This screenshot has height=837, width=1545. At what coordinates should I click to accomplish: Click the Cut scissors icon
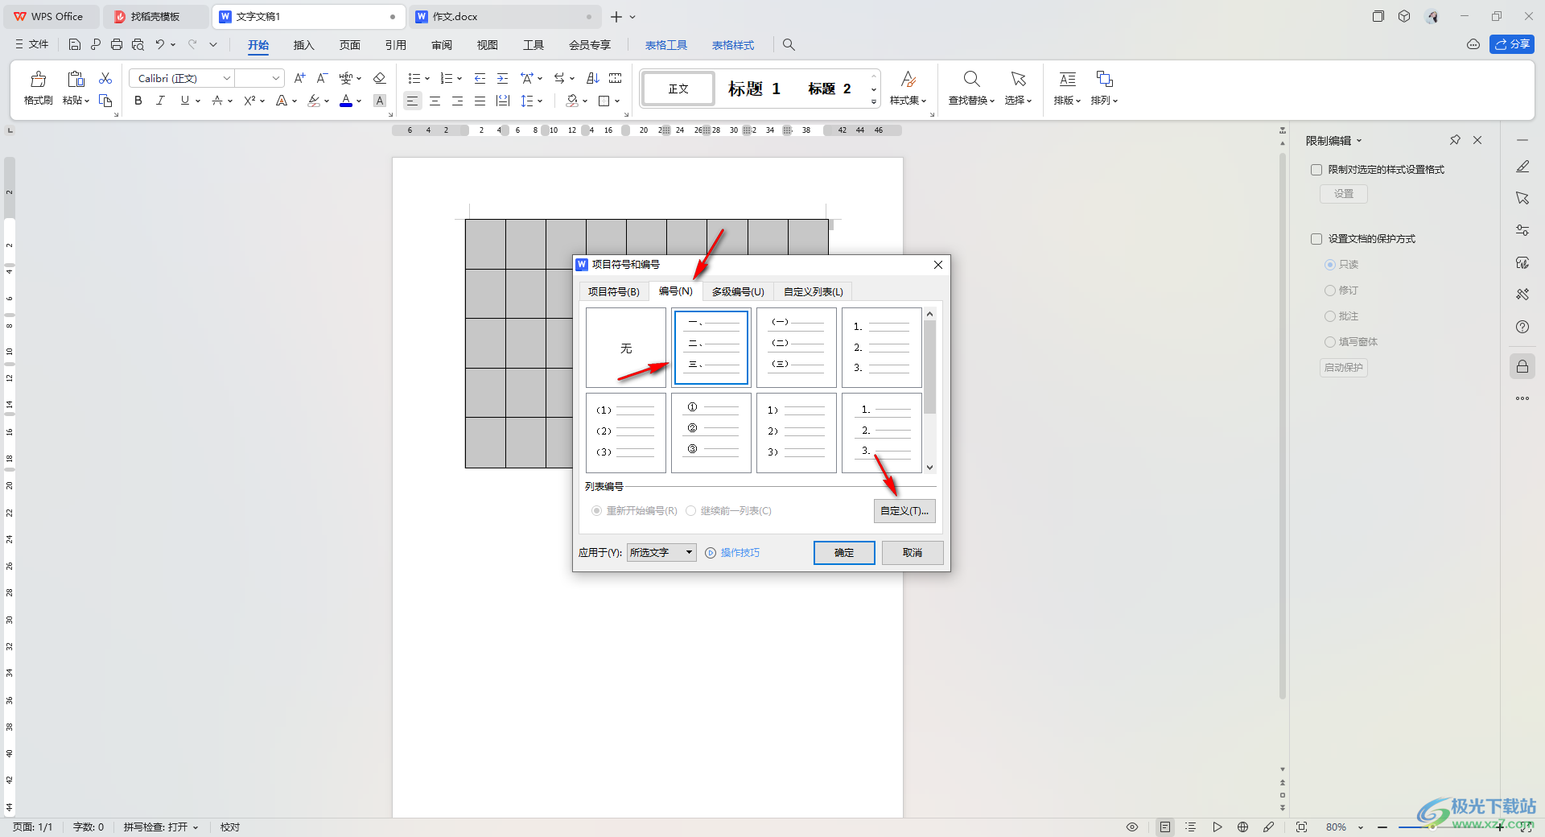(x=105, y=78)
